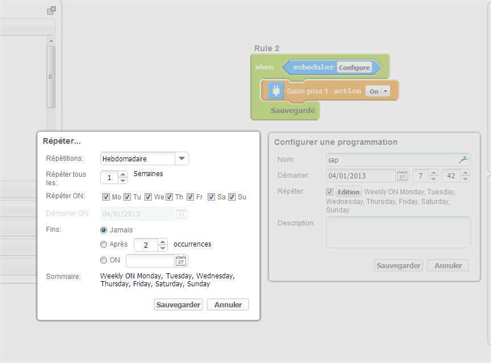Select the Jamais end option

[x=104, y=230]
